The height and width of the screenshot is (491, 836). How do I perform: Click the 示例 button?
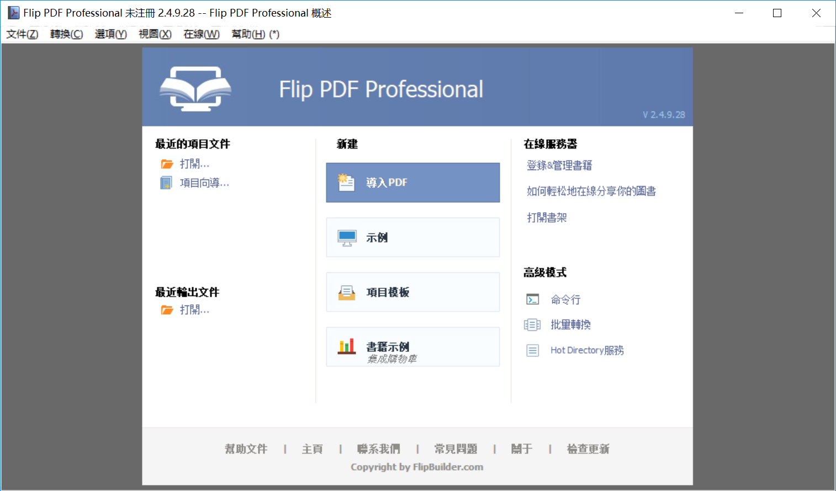413,237
